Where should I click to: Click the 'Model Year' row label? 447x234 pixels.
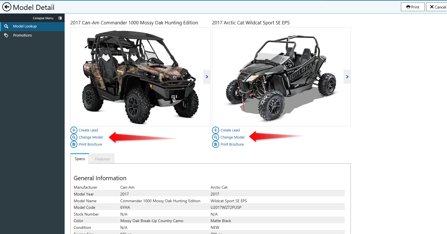click(x=84, y=194)
